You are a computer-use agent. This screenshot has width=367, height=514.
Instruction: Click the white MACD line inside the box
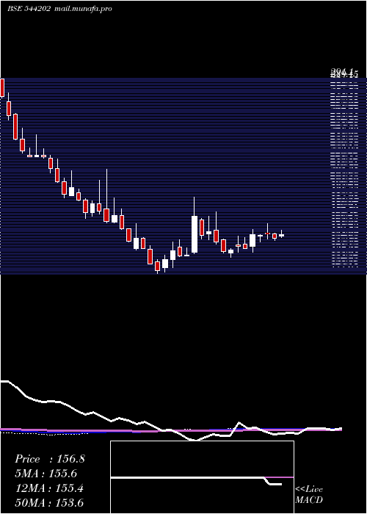click(x=196, y=479)
